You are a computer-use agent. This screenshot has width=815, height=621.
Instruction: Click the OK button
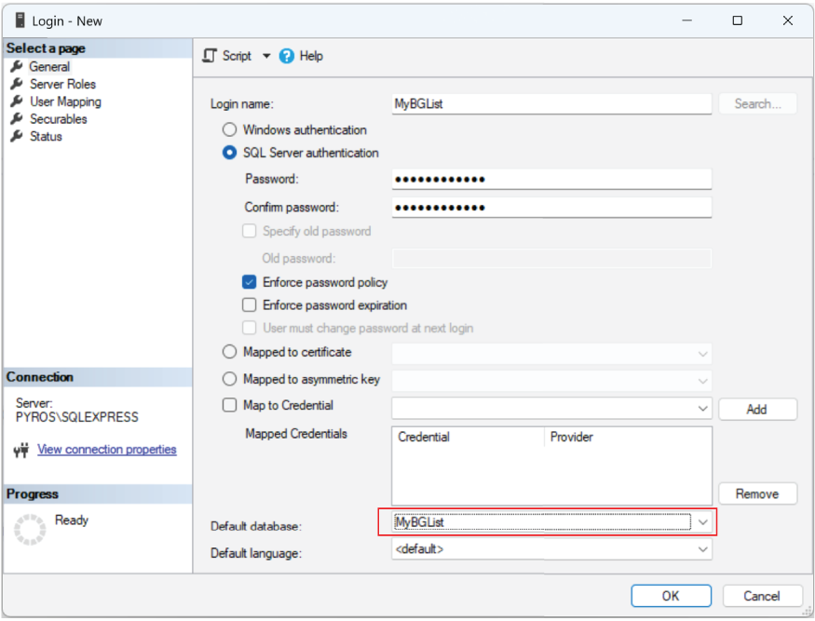[x=671, y=596]
